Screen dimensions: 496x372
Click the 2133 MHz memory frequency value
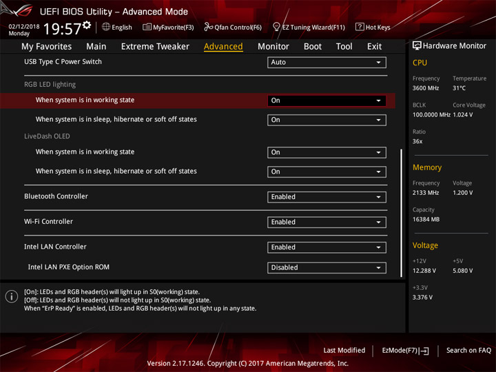pos(426,193)
